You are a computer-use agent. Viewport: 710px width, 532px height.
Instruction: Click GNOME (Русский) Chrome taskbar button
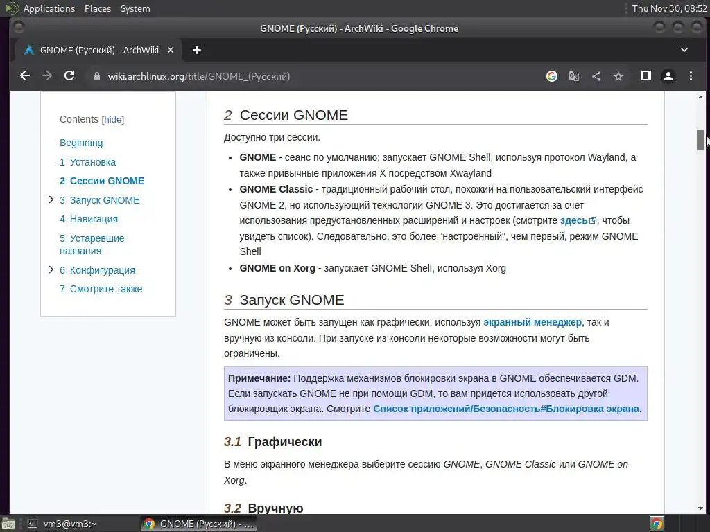coord(198,524)
